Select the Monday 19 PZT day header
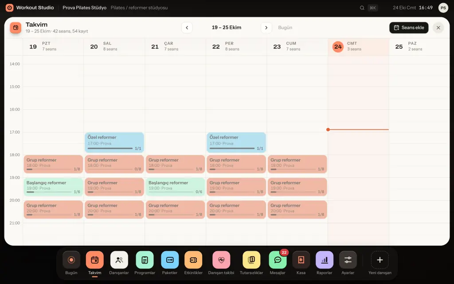This screenshot has width=454, height=284. pyautogui.click(x=53, y=46)
